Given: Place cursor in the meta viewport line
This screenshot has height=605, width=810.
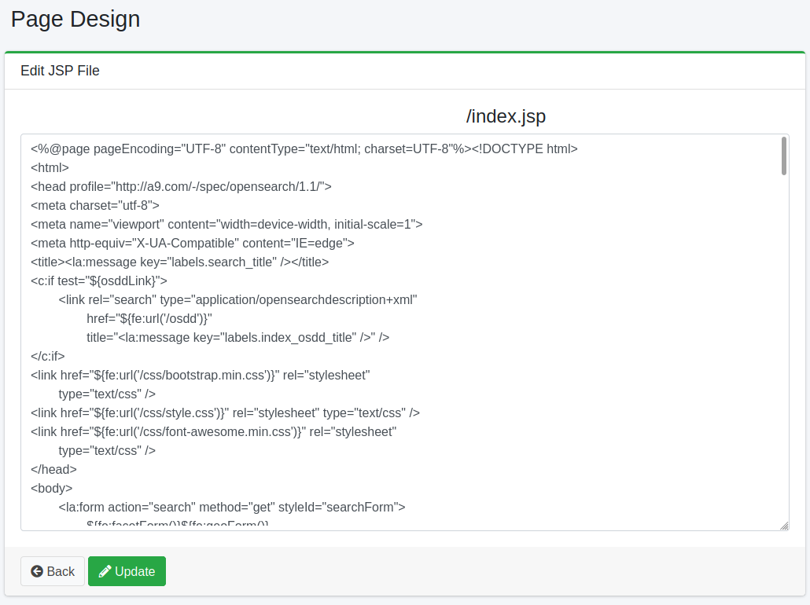Looking at the screenshot, I should 226,224.
